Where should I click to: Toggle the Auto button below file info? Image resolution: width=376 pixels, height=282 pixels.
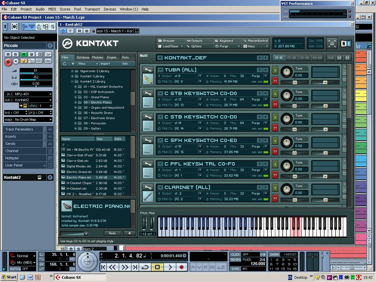pos(112,233)
